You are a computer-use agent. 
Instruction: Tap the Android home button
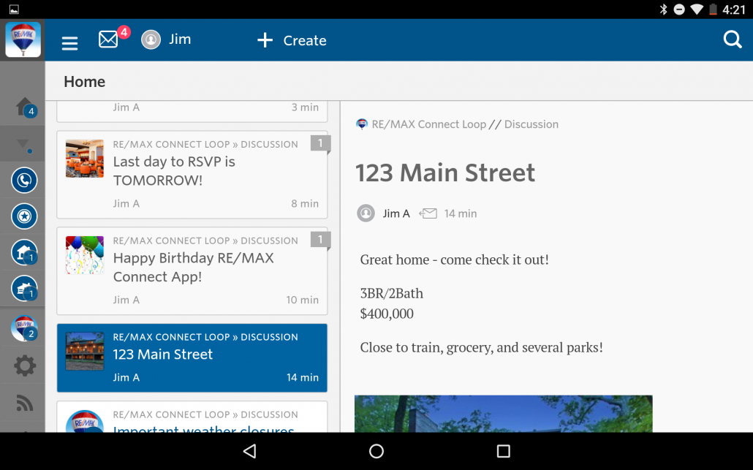pyautogui.click(x=376, y=451)
